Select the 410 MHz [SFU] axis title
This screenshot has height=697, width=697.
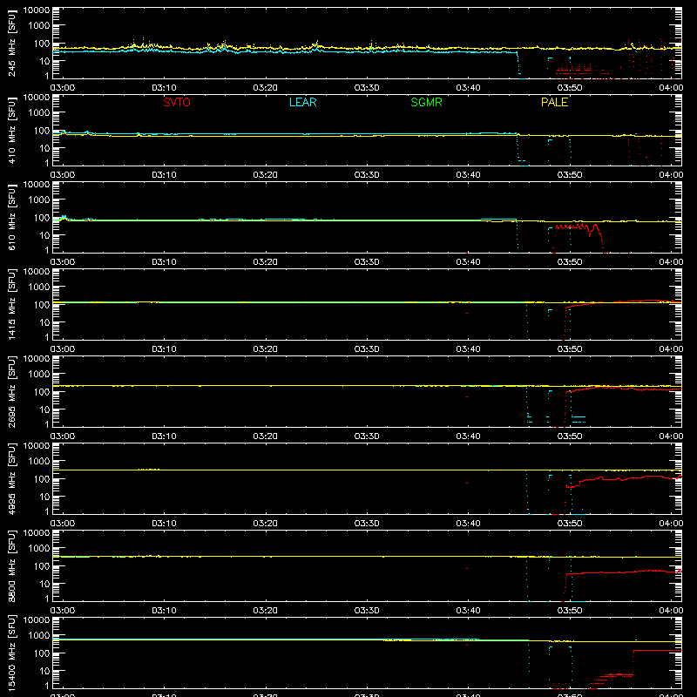[11, 131]
